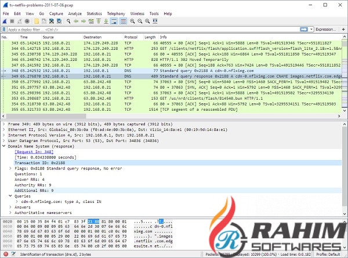Collapse the Queries section
Viewport: 348px width, 258px height.
tap(10, 196)
